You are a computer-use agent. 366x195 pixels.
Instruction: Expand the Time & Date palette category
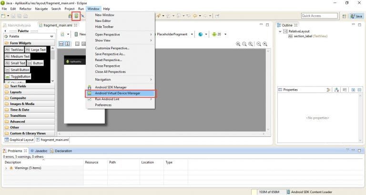[x=30, y=110]
